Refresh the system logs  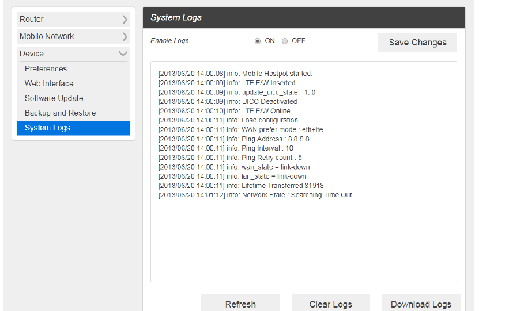(x=240, y=304)
